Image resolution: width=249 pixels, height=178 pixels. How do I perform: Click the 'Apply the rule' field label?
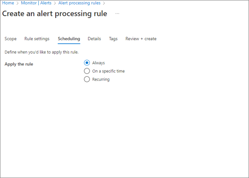[19, 64]
